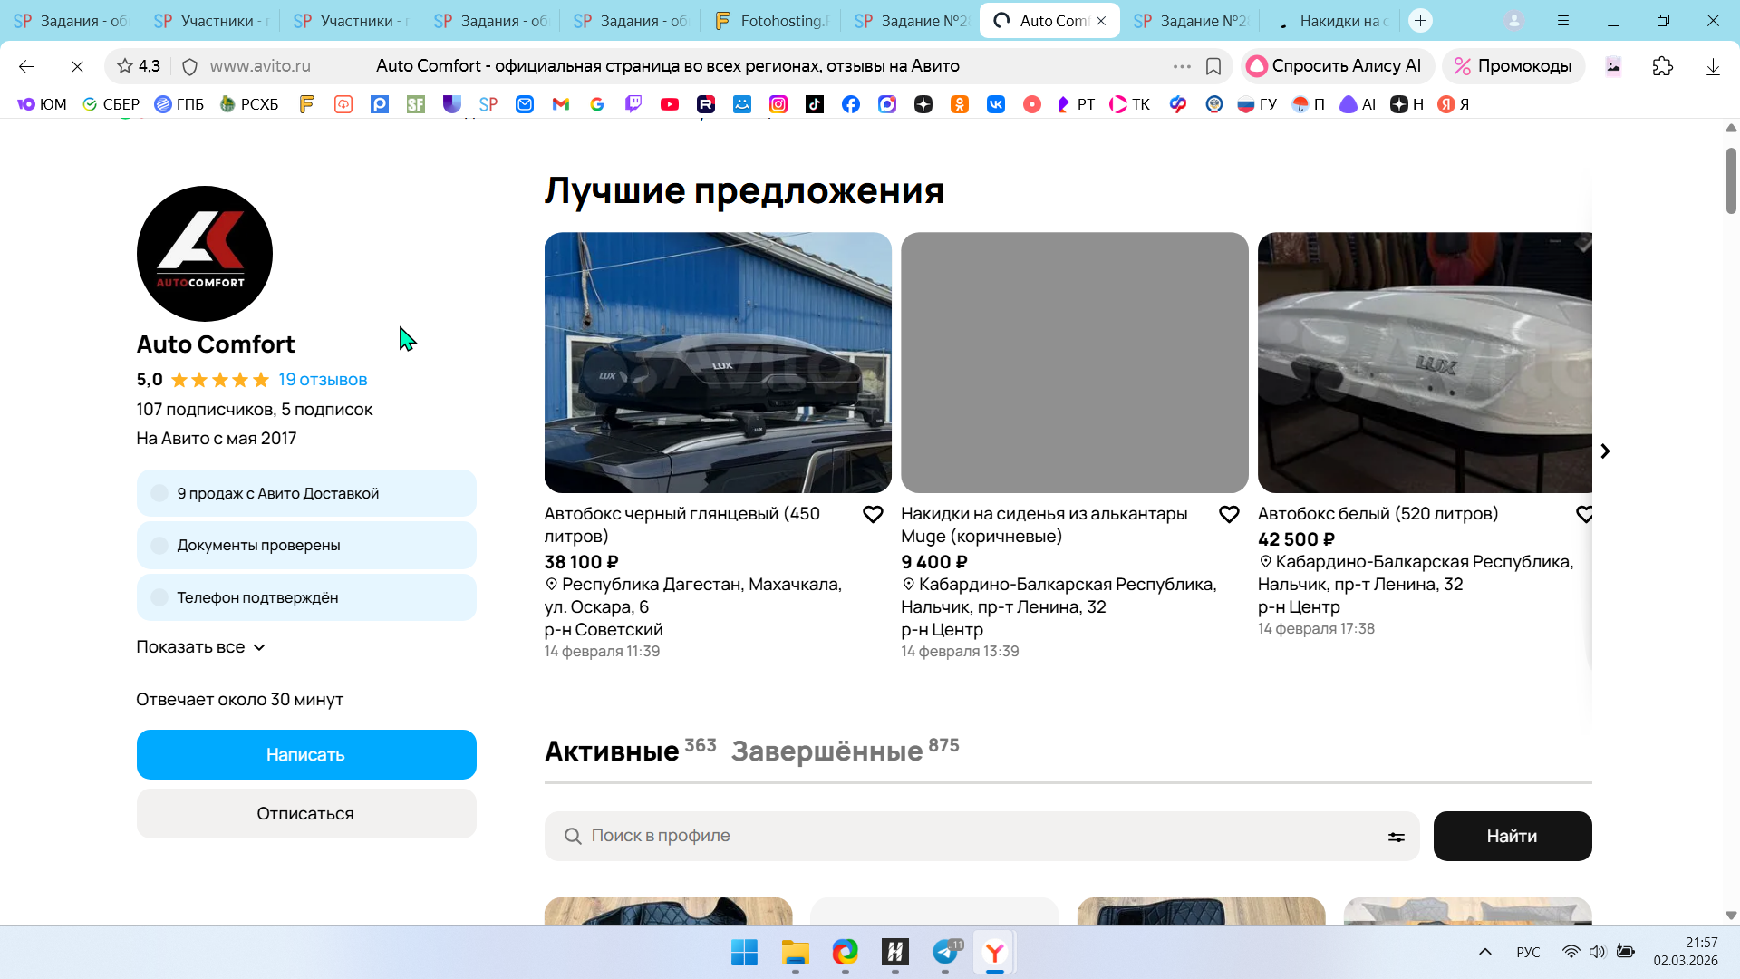This screenshot has height=979, width=1740.
Task: Click next arrow in best offers carousel
Action: (1604, 451)
